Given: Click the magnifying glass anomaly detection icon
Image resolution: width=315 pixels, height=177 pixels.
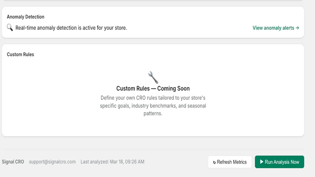Looking at the screenshot, I should 10,28.
